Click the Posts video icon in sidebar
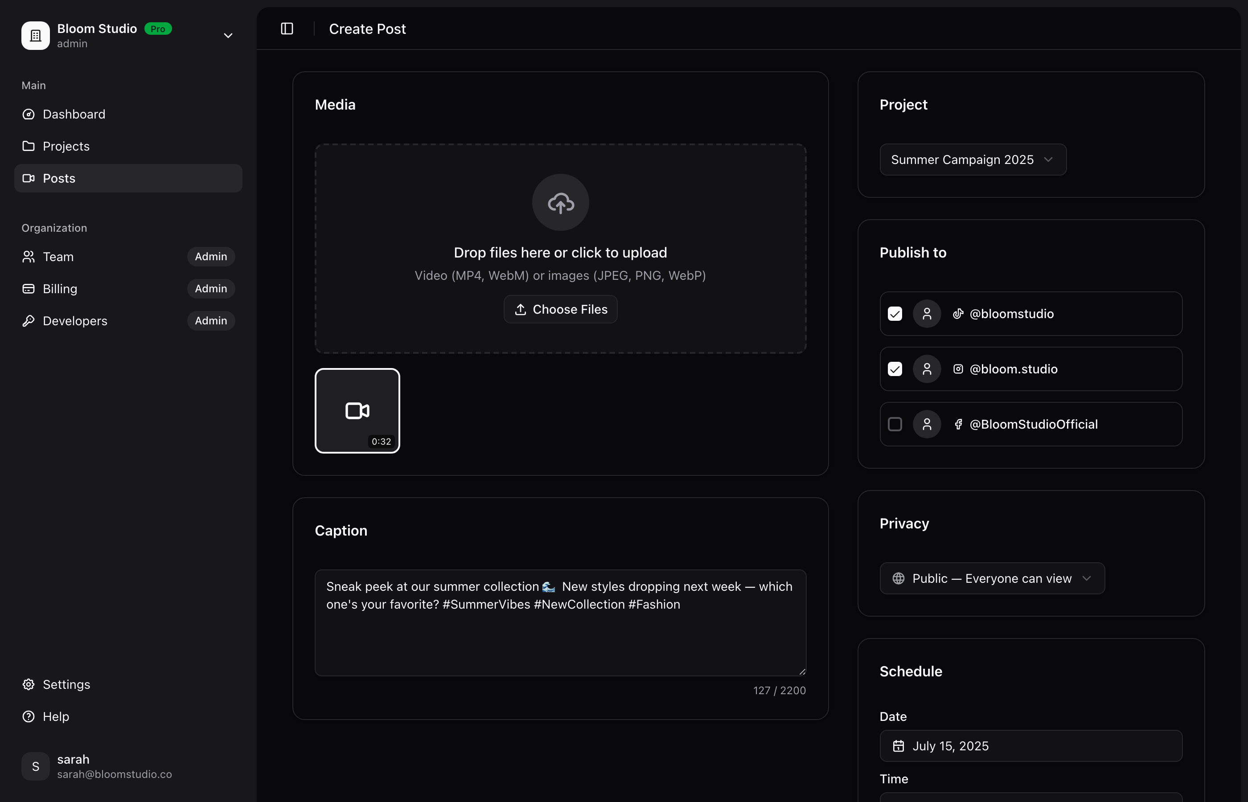 tap(29, 178)
